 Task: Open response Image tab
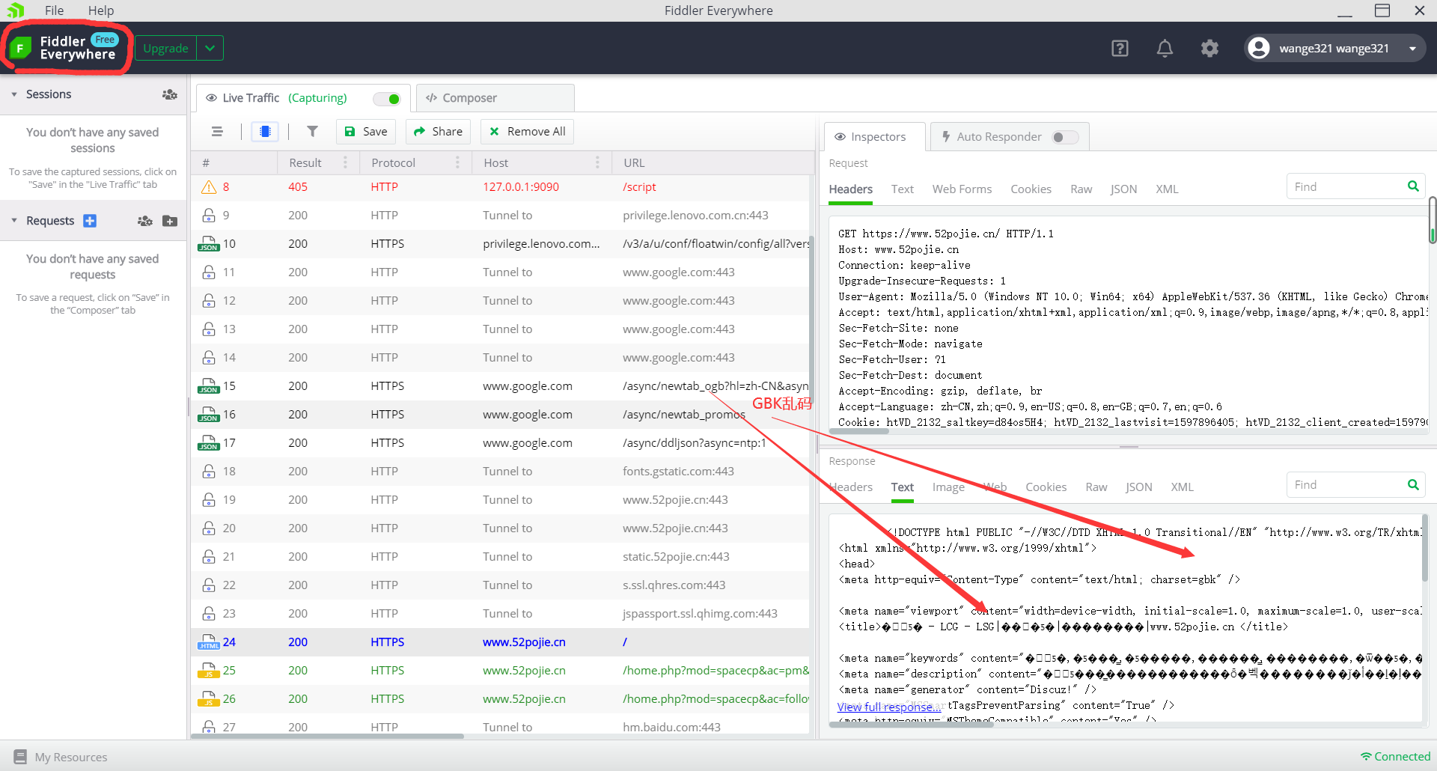(948, 487)
